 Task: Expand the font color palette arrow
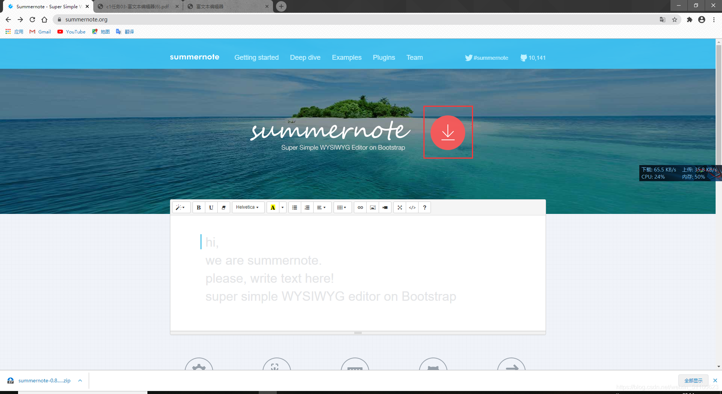click(x=282, y=208)
